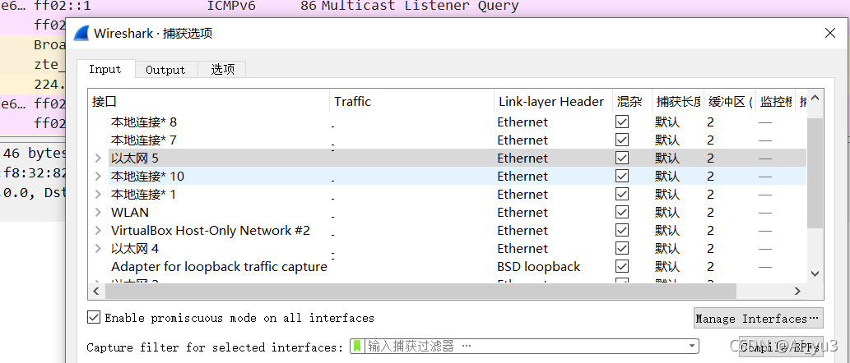Screen dimensions: 850x363
Task: Click the horizontal scrollbar right arrow
Action: pos(797,291)
